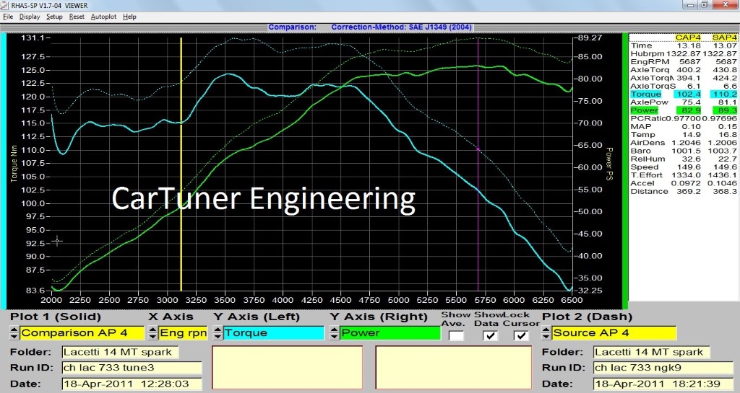Screen dimensions: 740x393
Task: Select the Comparison AP 4 plot field
Action: point(82,333)
